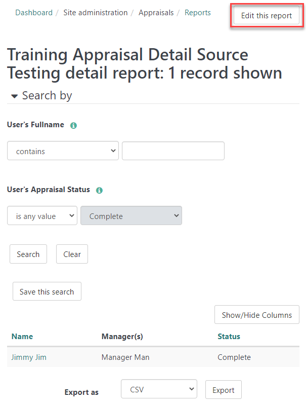The image size is (306, 404).
Task: Open Jimmy Jim's record link
Action: coord(29,357)
